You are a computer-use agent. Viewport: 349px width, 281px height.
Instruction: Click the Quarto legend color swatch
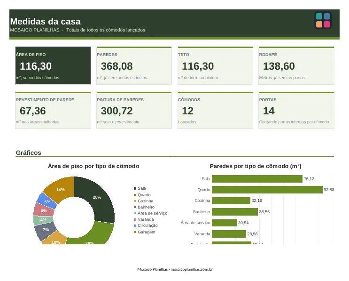click(135, 195)
